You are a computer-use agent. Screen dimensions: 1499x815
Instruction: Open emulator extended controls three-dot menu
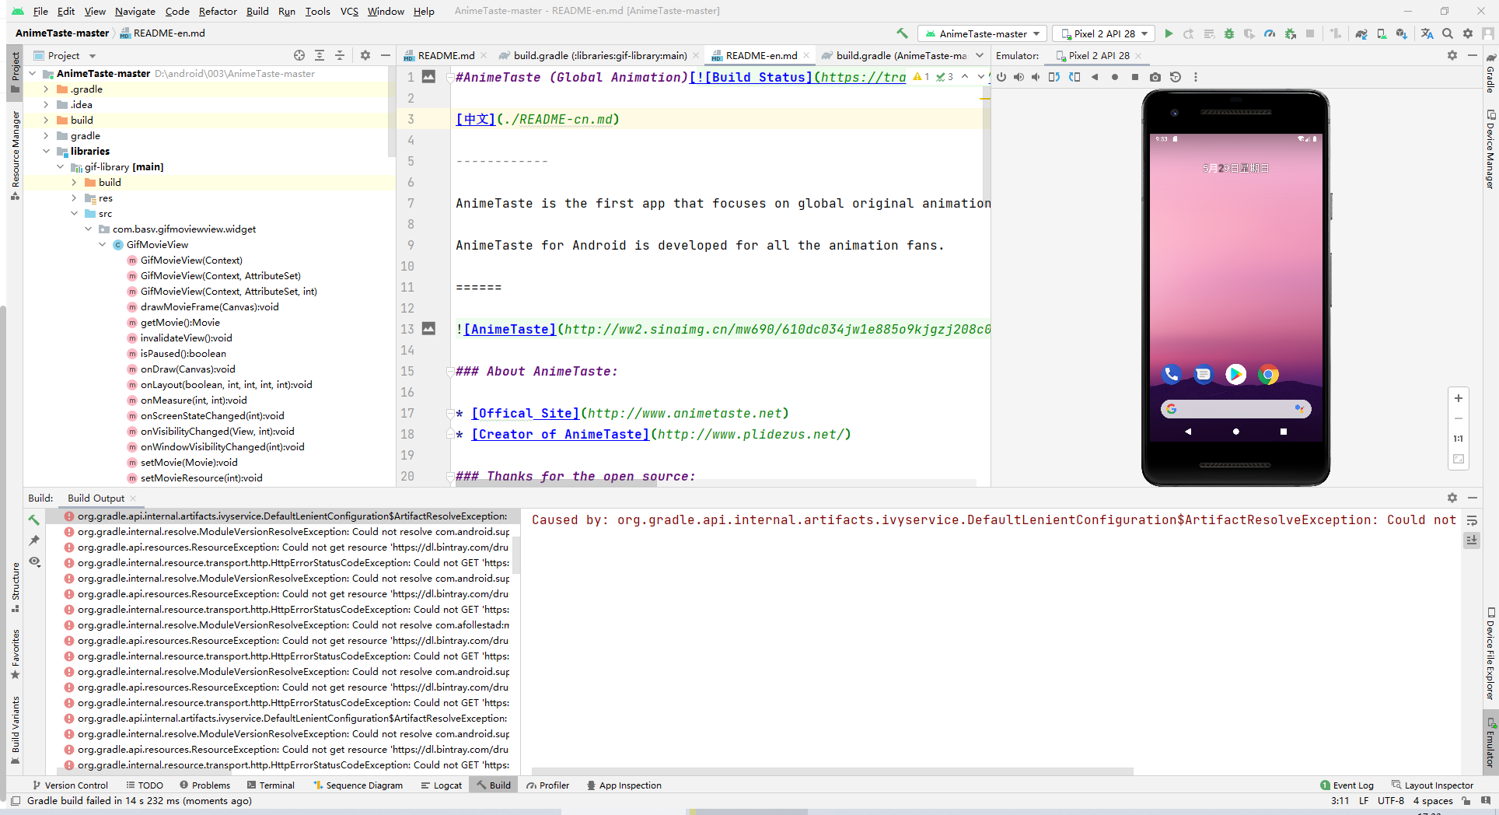(1196, 77)
